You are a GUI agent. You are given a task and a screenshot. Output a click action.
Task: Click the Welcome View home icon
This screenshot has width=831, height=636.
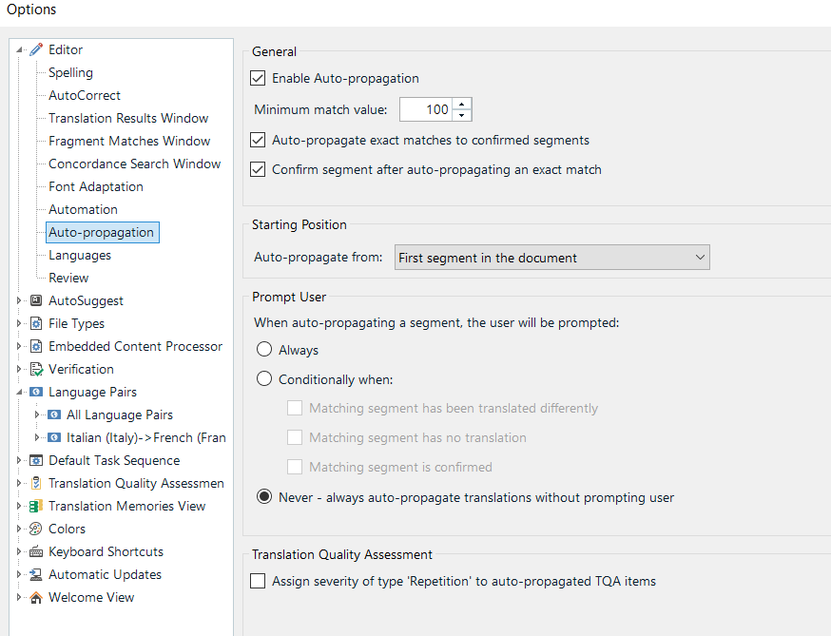36,597
